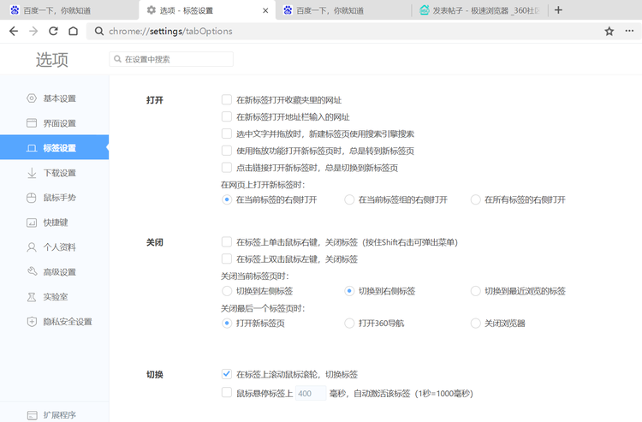
Task: Go to 鼠标手势 settings
Action: [x=59, y=198]
